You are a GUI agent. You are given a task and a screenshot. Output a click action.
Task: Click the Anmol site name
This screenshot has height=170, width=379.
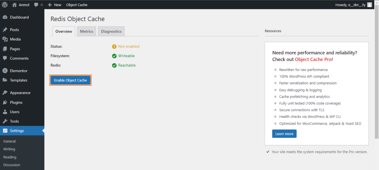click(24, 5)
